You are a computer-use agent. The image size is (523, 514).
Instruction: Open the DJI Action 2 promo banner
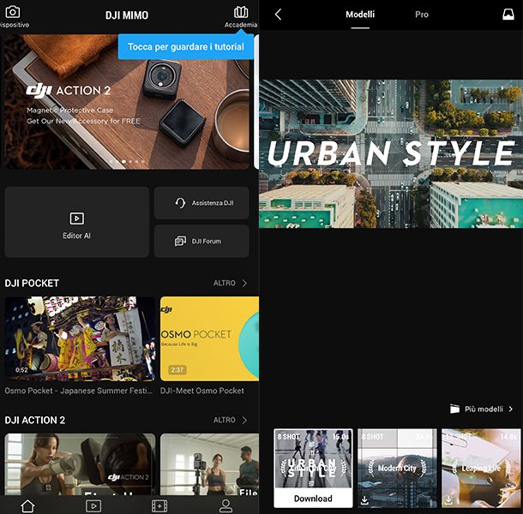point(127,102)
